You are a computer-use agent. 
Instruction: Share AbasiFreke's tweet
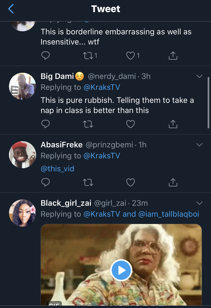point(173,183)
